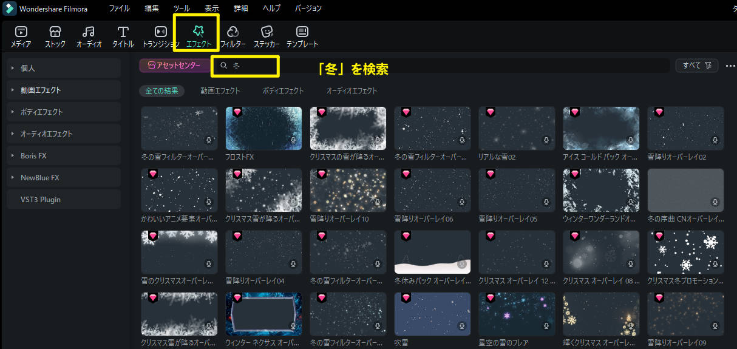
Task: Open the フィルター (Filters) tab icon
Action: coord(233,32)
